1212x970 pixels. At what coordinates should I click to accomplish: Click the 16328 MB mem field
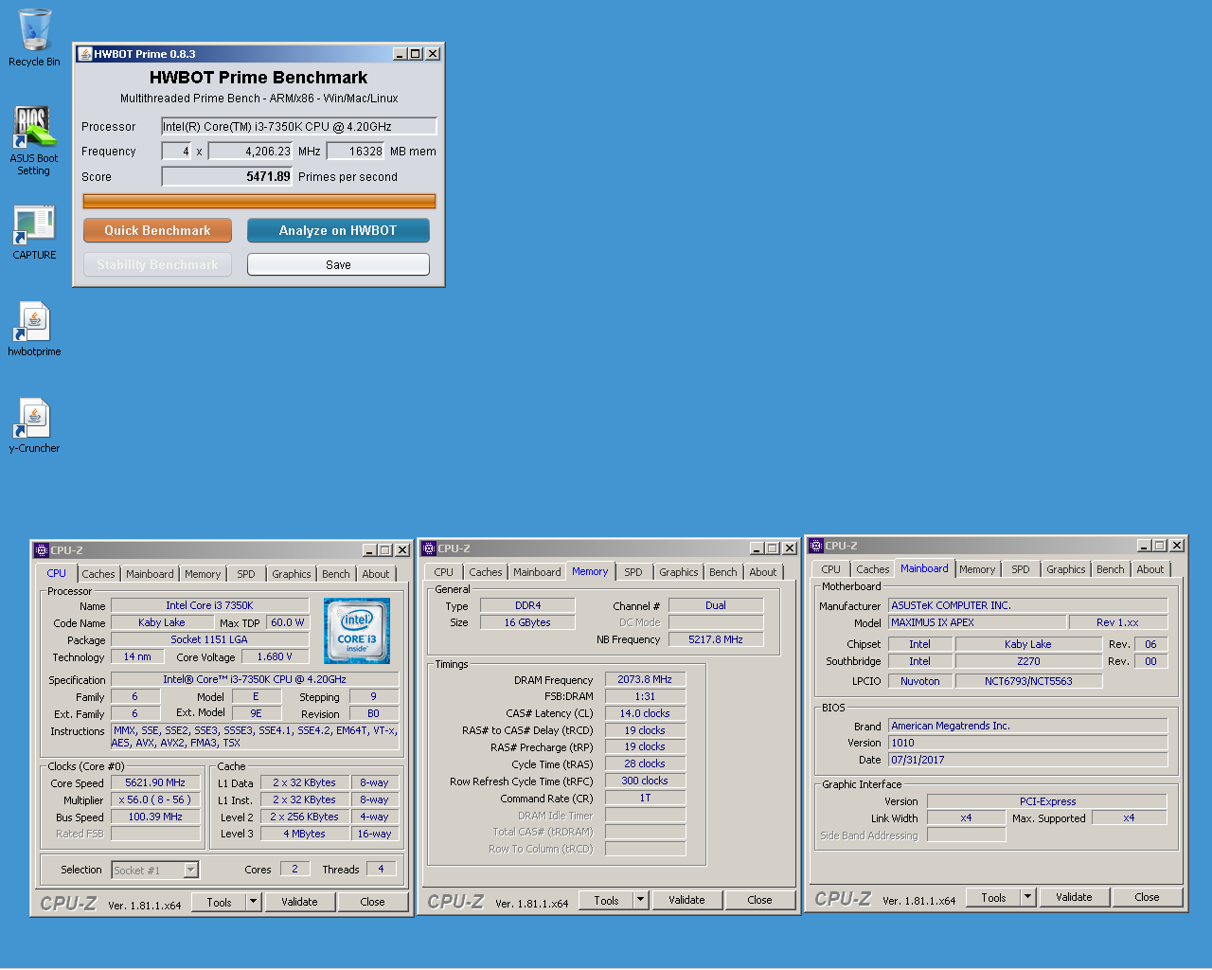[355, 151]
